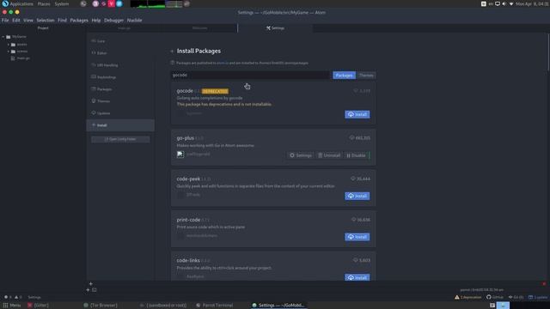Open deprecation warning in status bar

tap(468, 297)
